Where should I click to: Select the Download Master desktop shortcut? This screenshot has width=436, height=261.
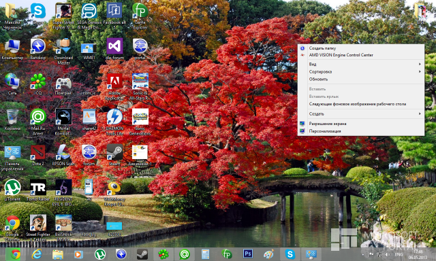pyautogui.click(x=63, y=52)
